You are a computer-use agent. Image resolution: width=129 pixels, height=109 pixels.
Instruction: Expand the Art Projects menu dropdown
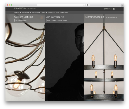coord(27,13)
